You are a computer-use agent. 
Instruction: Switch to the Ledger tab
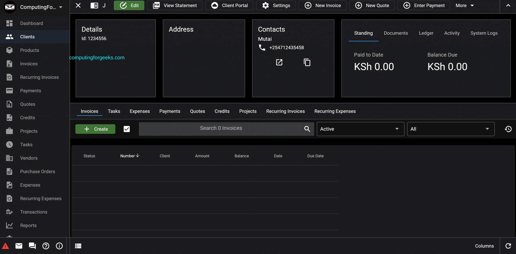click(x=426, y=33)
